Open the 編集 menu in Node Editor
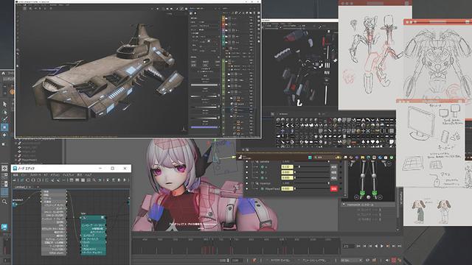Screen dimensions: 472x265 tap(15, 175)
